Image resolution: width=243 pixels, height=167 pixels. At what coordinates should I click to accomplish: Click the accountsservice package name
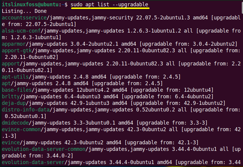[x=24, y=18]
